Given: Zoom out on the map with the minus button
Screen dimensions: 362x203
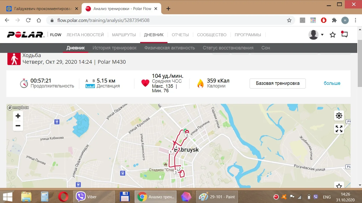Looking at the screenshot, I should [x=18, y=126].
